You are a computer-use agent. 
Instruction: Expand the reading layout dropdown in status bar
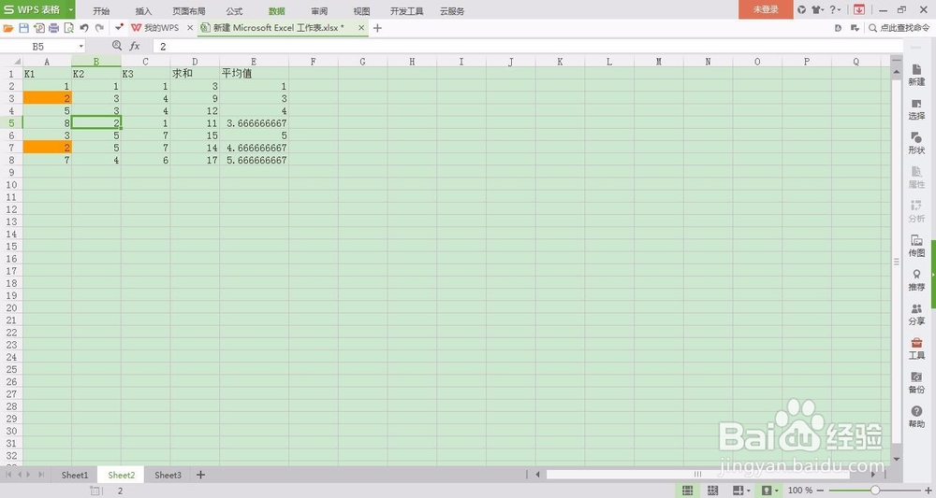749,491
